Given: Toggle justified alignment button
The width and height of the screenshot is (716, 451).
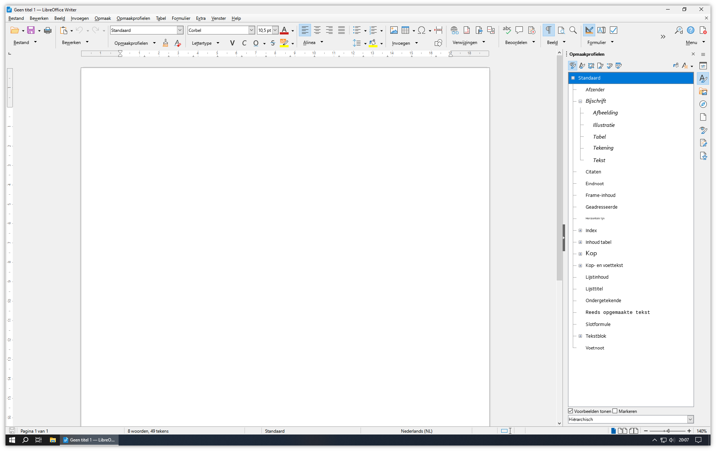Looking at the screenshot, I should (341, 30).
